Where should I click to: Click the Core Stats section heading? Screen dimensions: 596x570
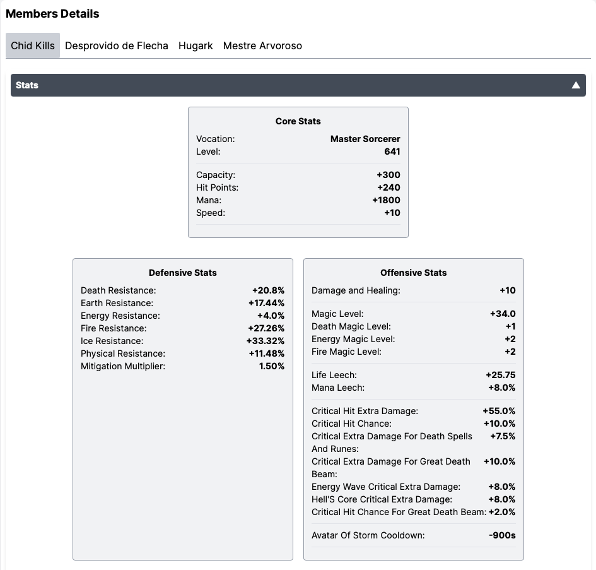click(298, 121)
